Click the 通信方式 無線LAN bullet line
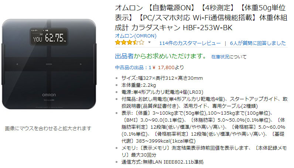Screen dimensions: 294x168 (163, 162)
